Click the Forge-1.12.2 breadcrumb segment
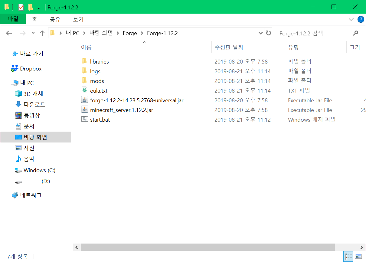 point(162,33)
